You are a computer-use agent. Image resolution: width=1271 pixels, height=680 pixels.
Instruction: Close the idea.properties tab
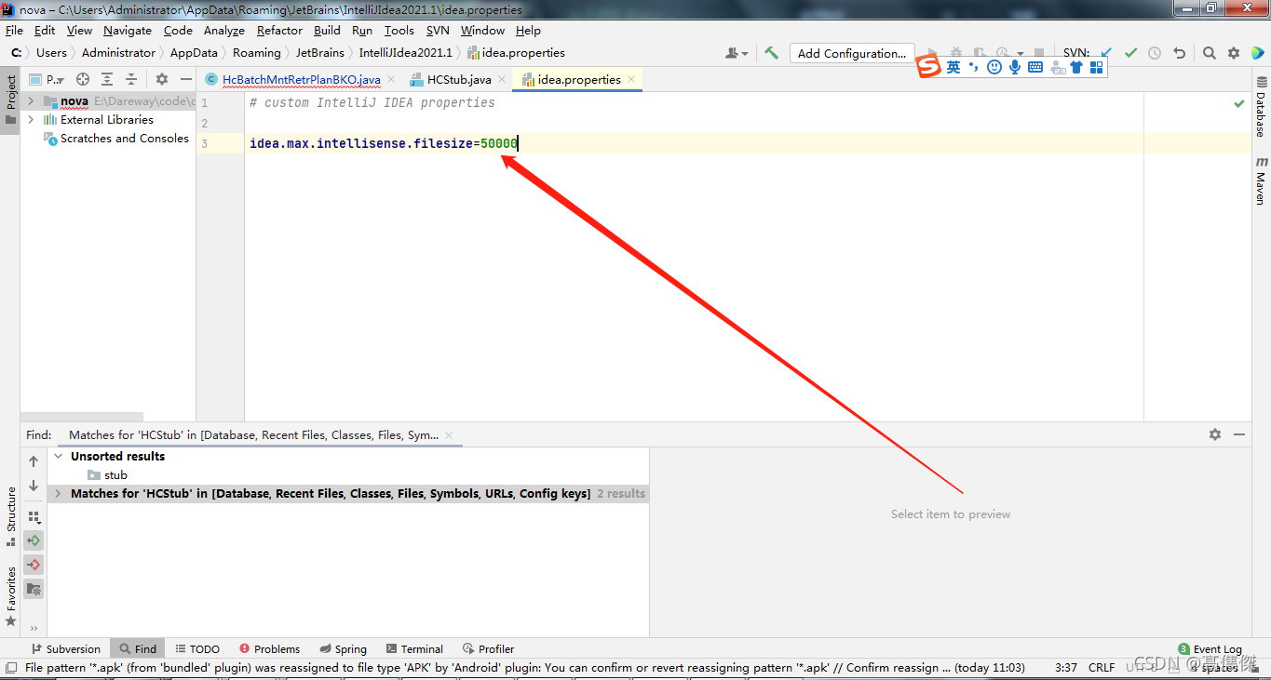click(631, 79)
